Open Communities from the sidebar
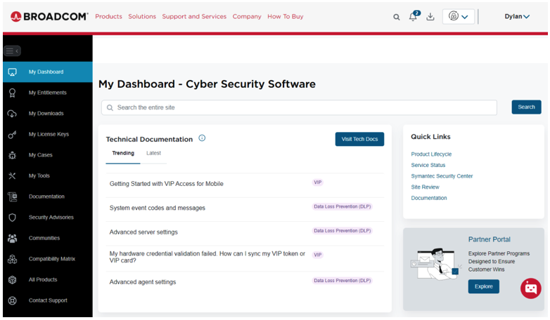The width and height of the screenshot is (550, 320). [44, 238]
